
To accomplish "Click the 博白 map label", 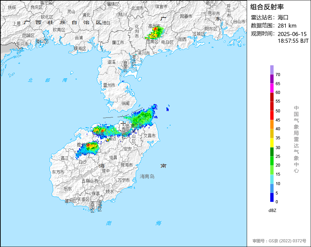I will pyautogui.click(x=106, y=23).
